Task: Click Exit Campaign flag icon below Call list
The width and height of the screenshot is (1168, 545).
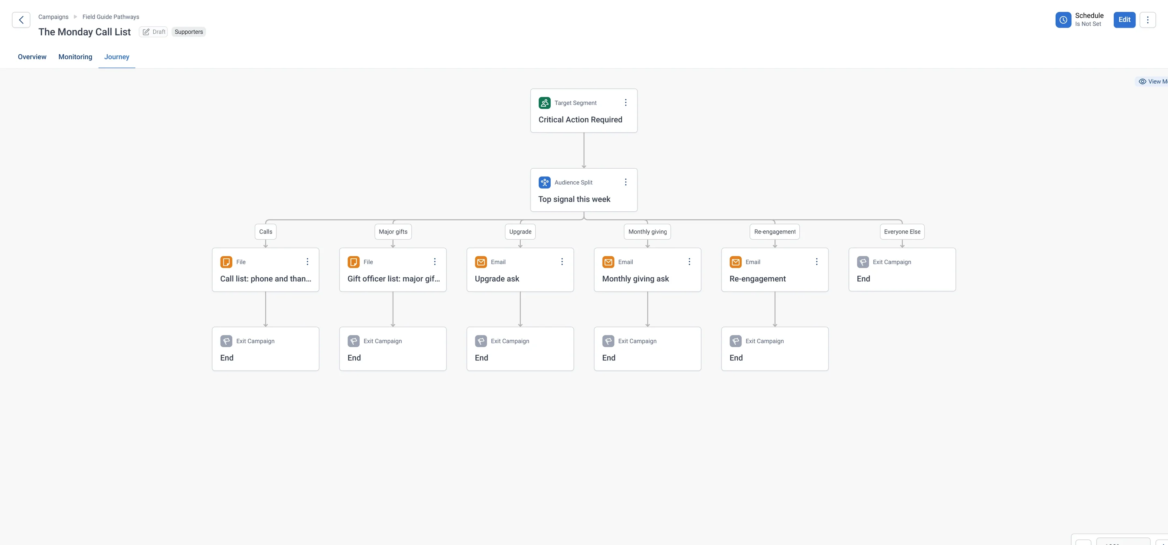Action: pyautogui.click(x=226, y=341)
